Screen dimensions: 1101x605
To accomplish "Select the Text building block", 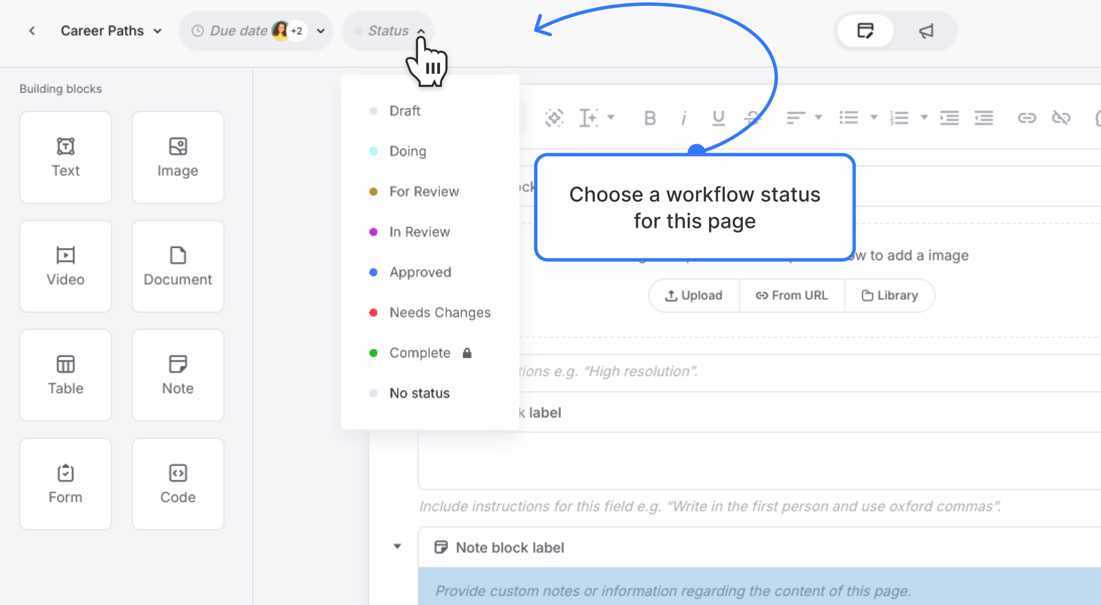I will pyautogui.click(x=65, y=157).
